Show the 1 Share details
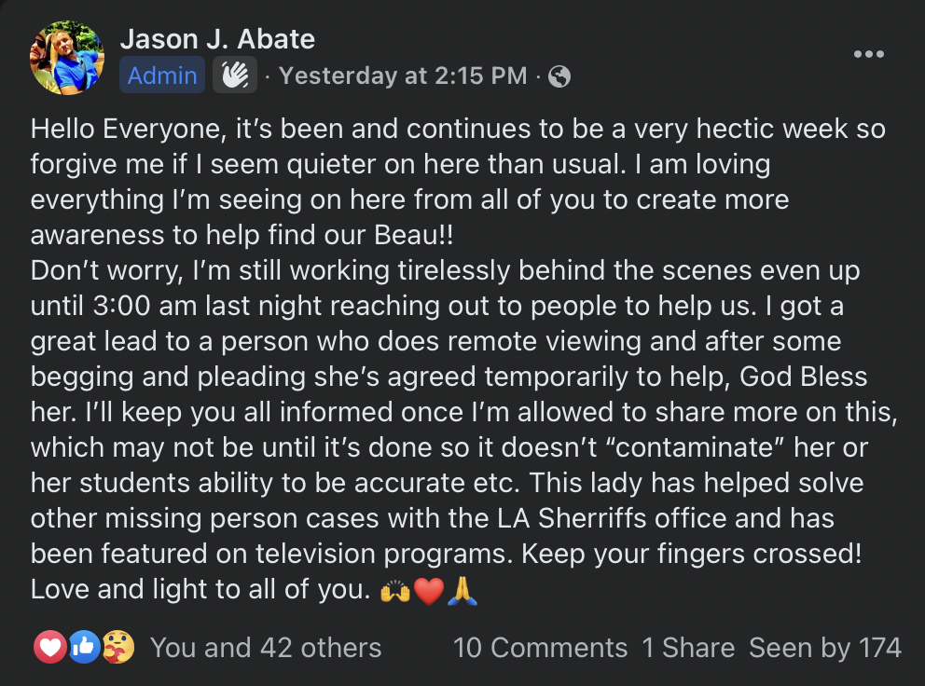The height and width of the screenshot is (686, 925). pyautogui.click(x=688, y=647)
